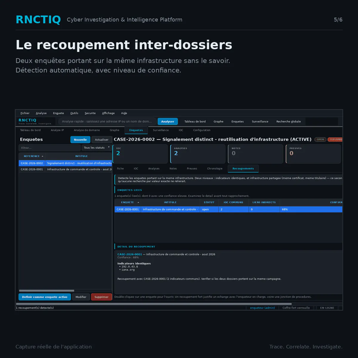This screenshot has height=358, width=358.
Task: Select the Enquetes main tab
Action: click(136, 130)
